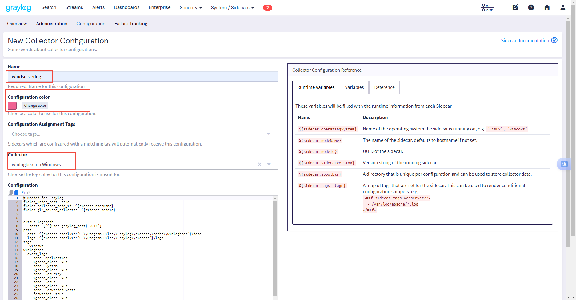Open the System / Sidecars dropdown menu
576x300 pixels.
pyautogui.click(x=232, y=8)
